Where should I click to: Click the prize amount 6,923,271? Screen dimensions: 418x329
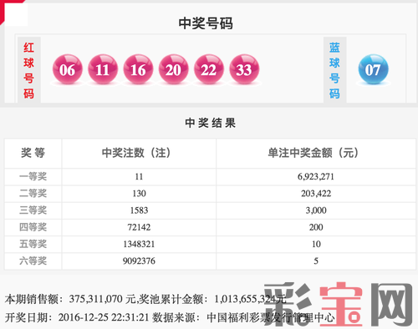316,176
